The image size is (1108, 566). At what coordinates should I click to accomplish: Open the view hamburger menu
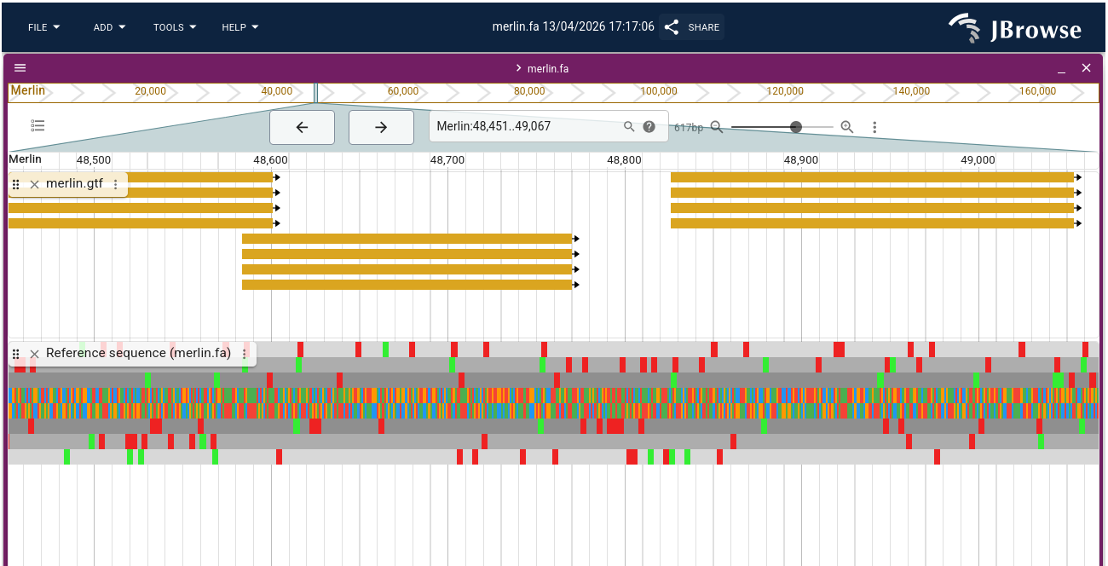click(x=20, y=67)
